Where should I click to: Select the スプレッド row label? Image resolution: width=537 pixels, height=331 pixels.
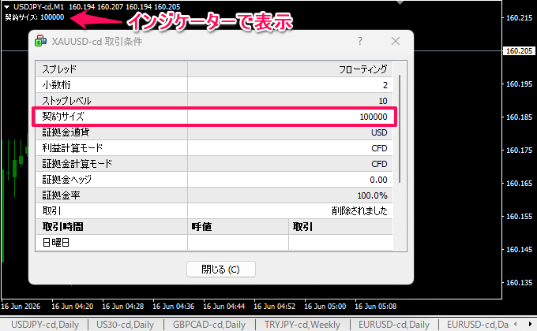point(59,69)
